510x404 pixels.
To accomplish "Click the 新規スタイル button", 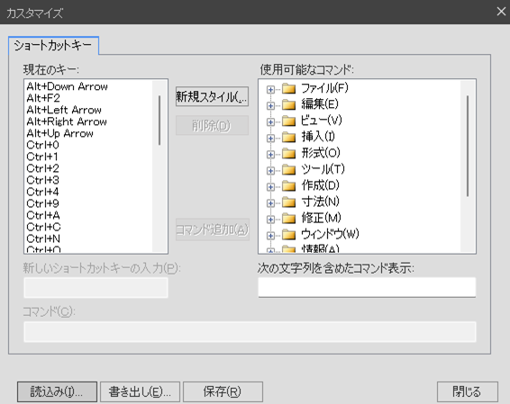I will (x=212, y=96).
